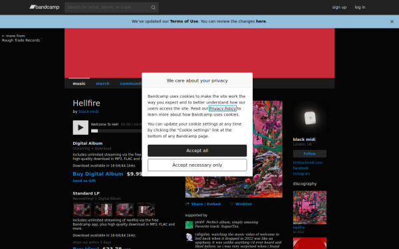This screenshot has width=399, height=249.
Task: Select the Hellfire album title text
Action: point(86,103)
